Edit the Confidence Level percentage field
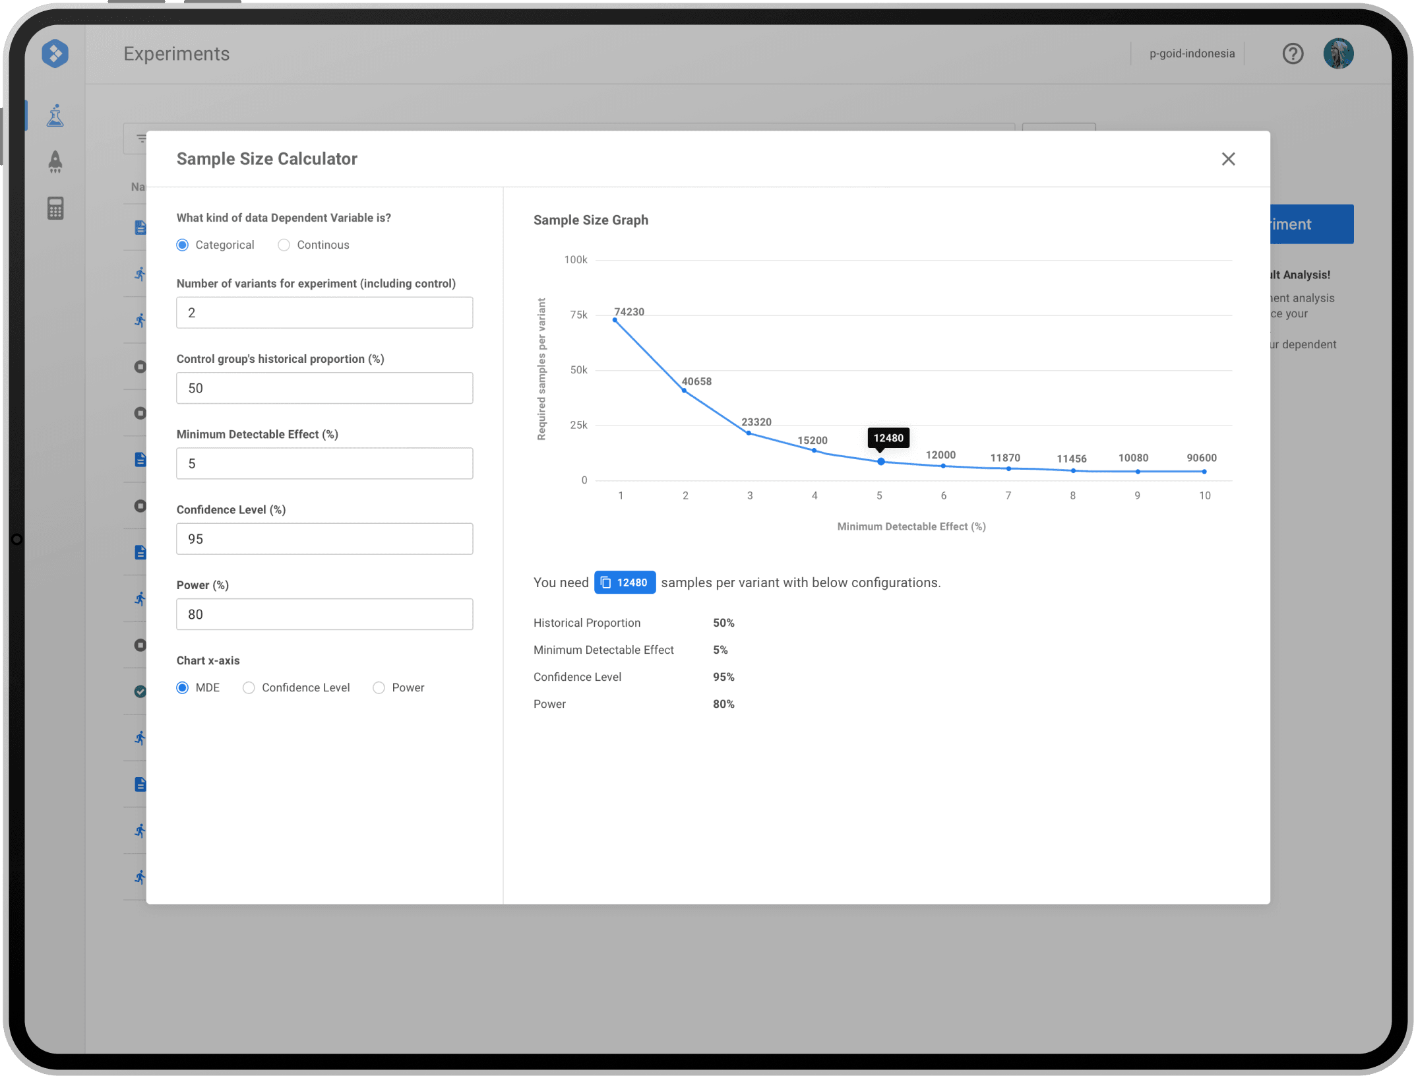 (324, 538)
